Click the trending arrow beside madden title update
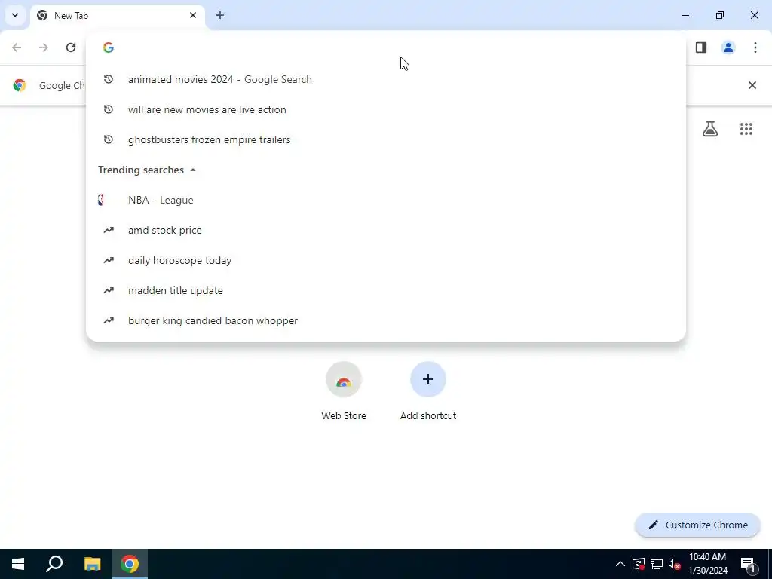772x579 pixels. pos(109,290)
